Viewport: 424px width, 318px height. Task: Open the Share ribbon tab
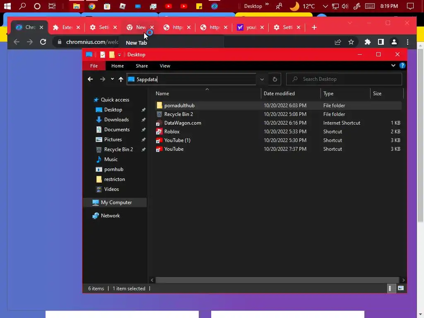coord(142,66)
